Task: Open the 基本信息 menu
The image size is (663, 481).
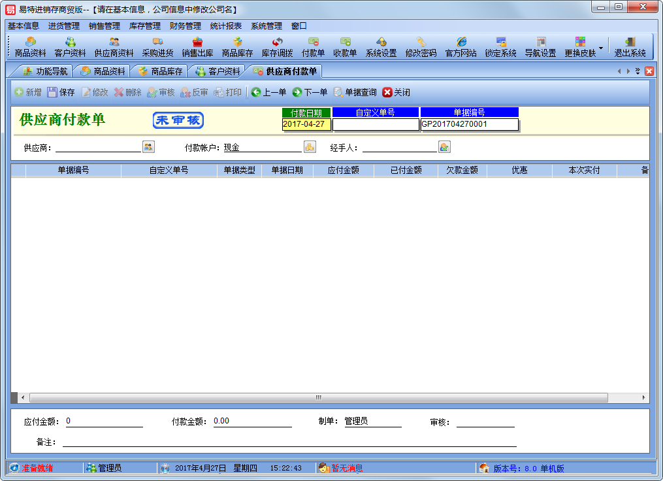Action: coord(24,25)
